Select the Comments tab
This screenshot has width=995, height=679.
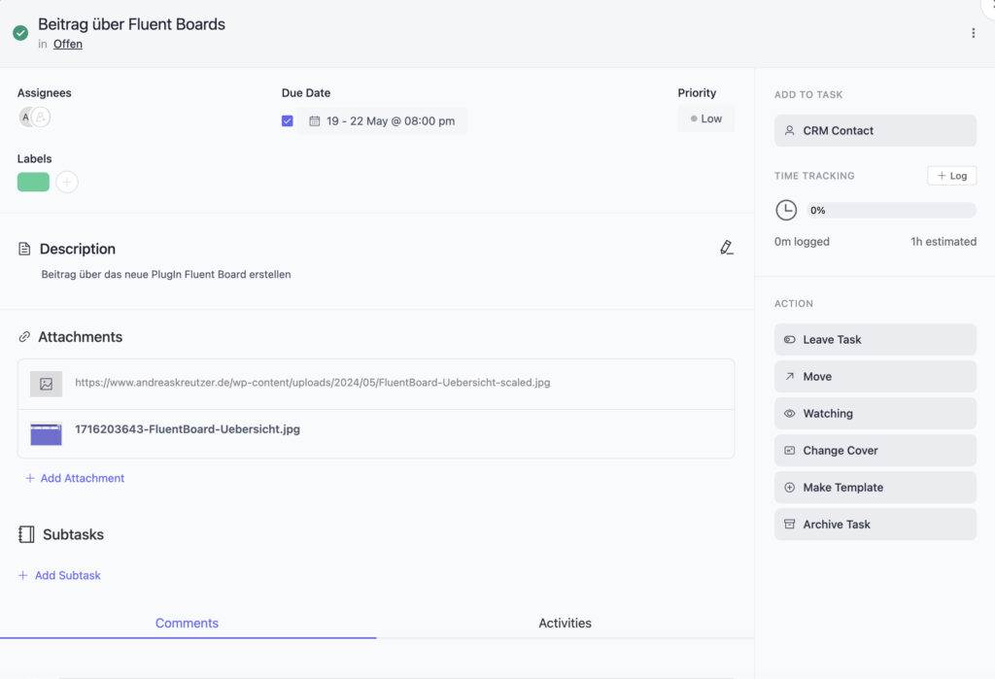click(187, 623)
